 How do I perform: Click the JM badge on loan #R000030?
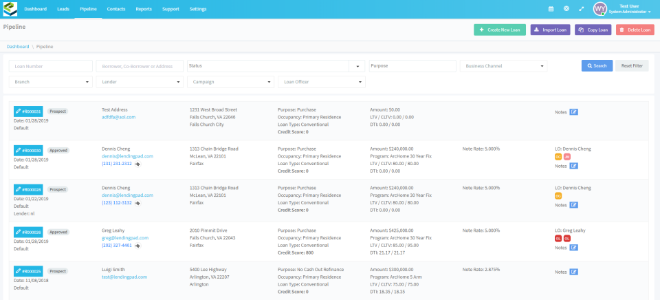(x=567, y=157)
